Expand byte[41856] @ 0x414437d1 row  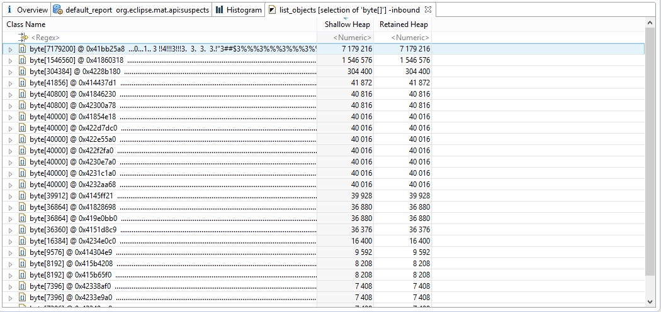pyautogui.click(x=11, y=83)
